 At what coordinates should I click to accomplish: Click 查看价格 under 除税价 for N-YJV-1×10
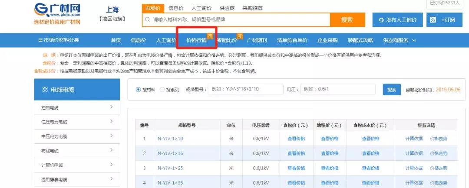pyautogui.click(x=330, y=139)
